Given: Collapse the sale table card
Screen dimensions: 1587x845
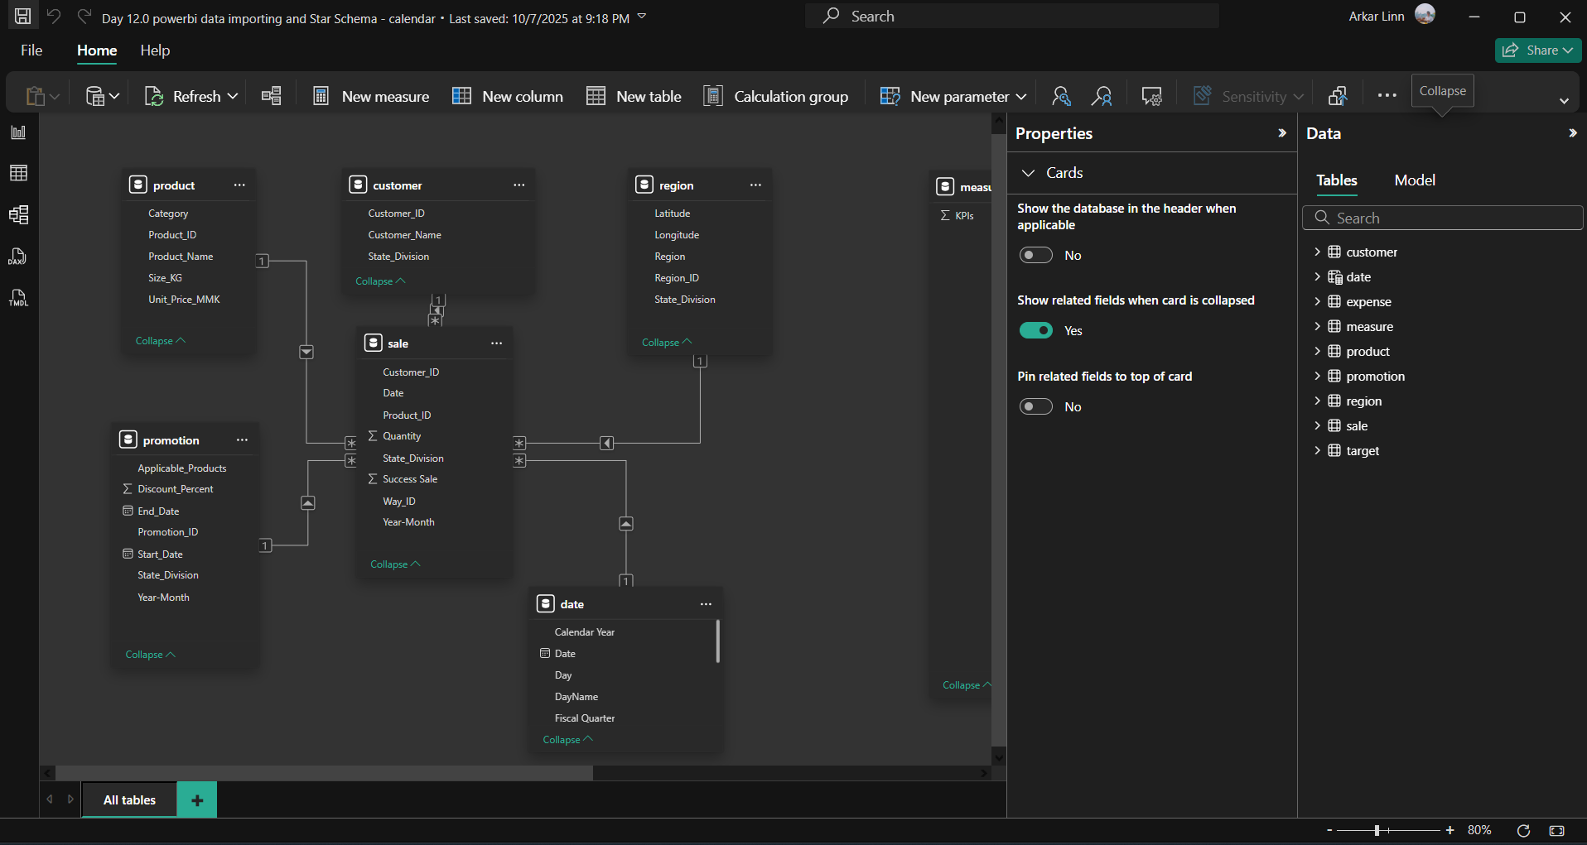Looking at the screenshot, I should pyautogui.click(x=395, y=564).
